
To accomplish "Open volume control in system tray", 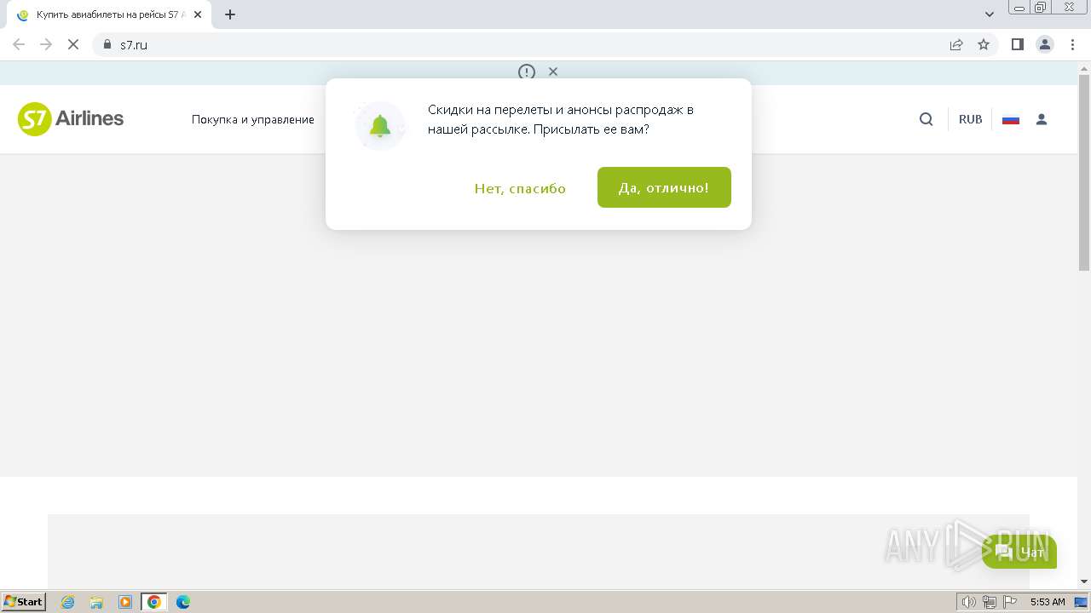I will 969,602.
